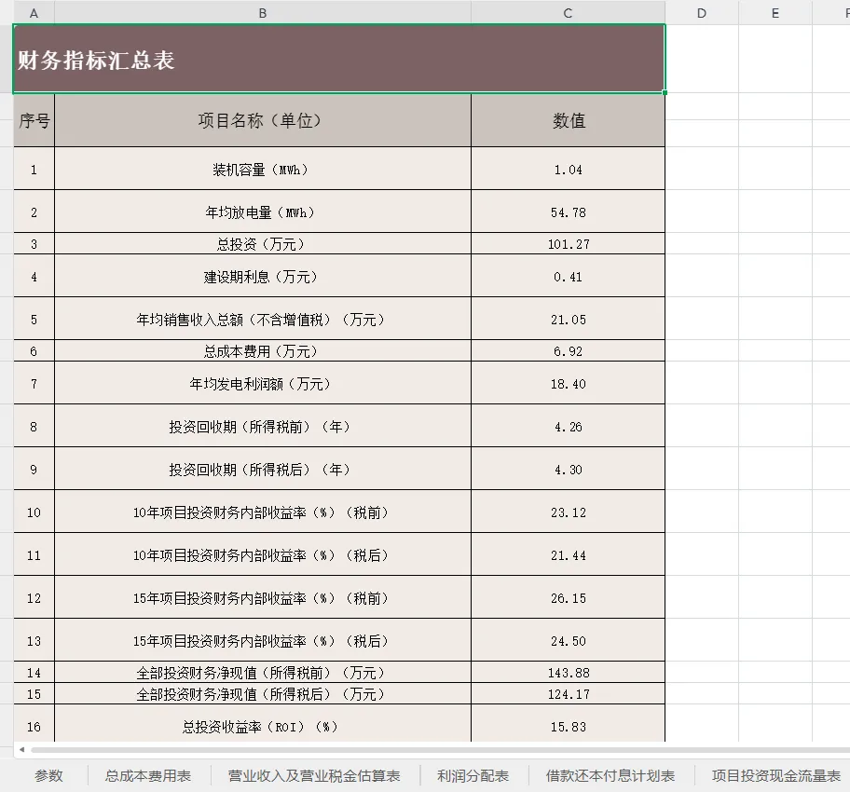This screenshot has height=792, width=850.
Task: Click serial number cell 13
Action: (34, 640)
